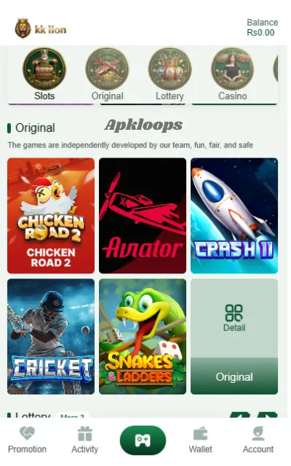
Task: Click the Detail grid icon
Action: pyautogui.click(x=234, y=313)
